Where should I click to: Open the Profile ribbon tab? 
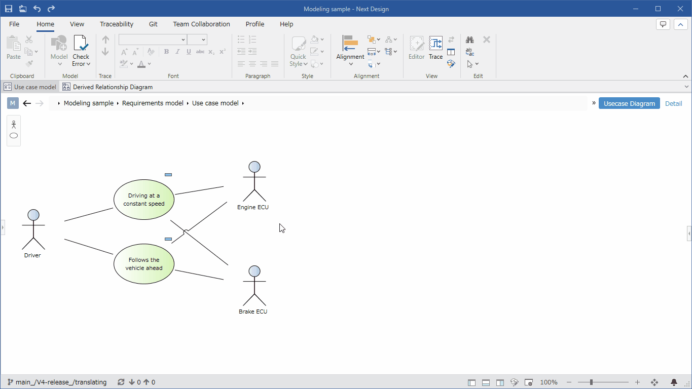255,24
